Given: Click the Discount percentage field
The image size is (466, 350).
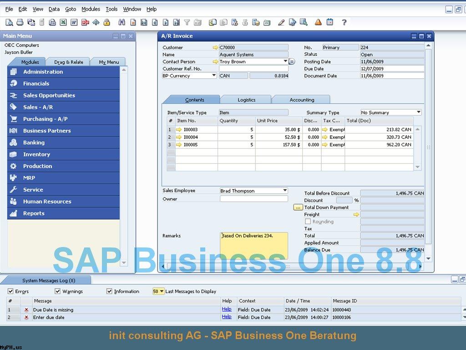Looking at the screenshot, I should (344, 201).
